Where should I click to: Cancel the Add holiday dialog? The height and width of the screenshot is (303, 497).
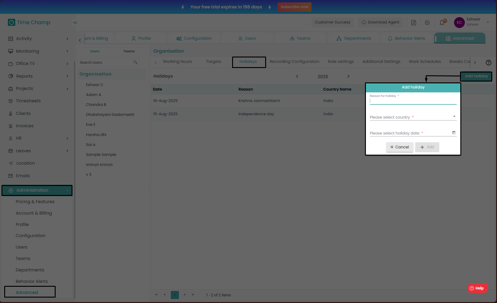click(x=400, y=147)
